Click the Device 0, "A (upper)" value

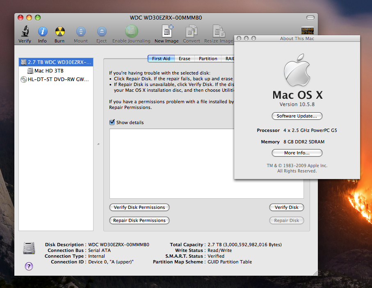[111, 262]
